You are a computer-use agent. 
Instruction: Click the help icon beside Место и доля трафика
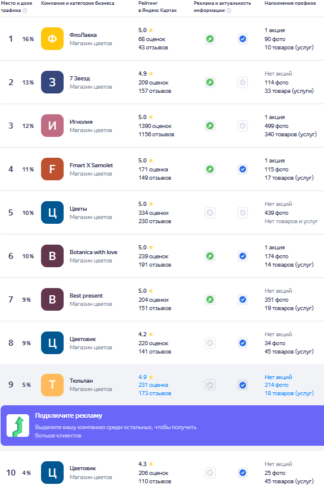click(25, 11)
